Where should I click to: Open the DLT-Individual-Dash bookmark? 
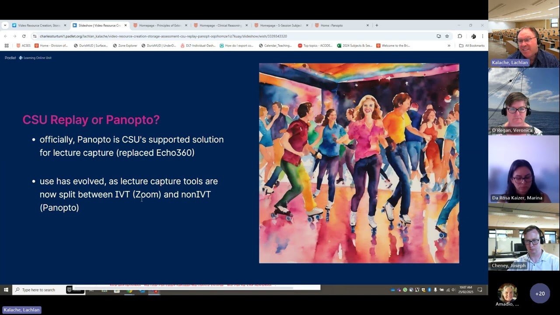pos(198,45)
